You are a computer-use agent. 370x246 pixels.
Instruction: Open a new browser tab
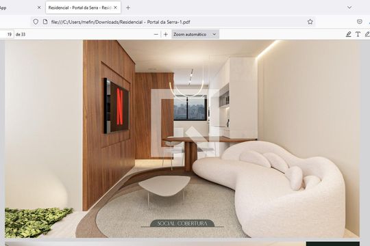128,8
